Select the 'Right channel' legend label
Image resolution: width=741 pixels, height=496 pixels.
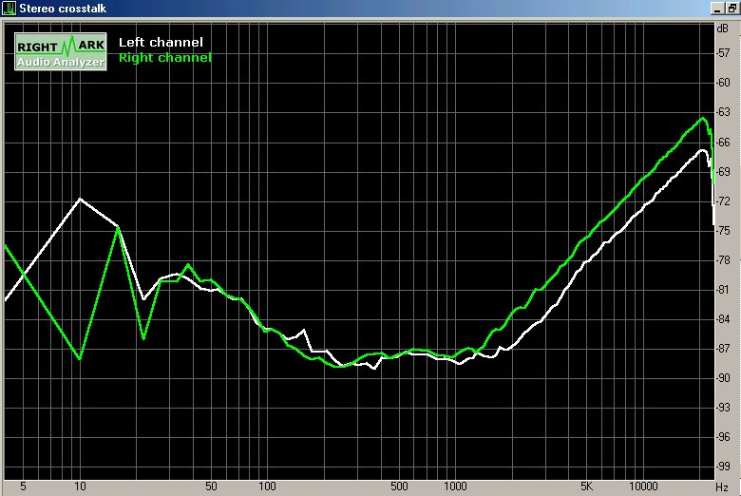click(164, 58)
